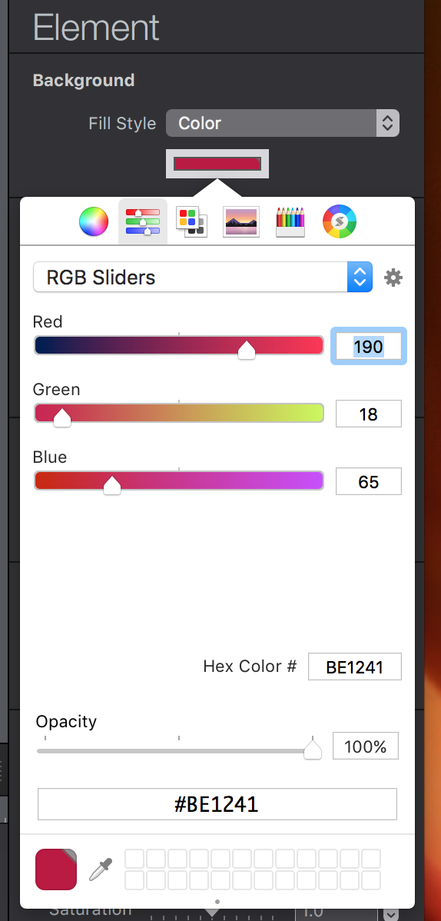Click the Green value field showing 18

369,414
